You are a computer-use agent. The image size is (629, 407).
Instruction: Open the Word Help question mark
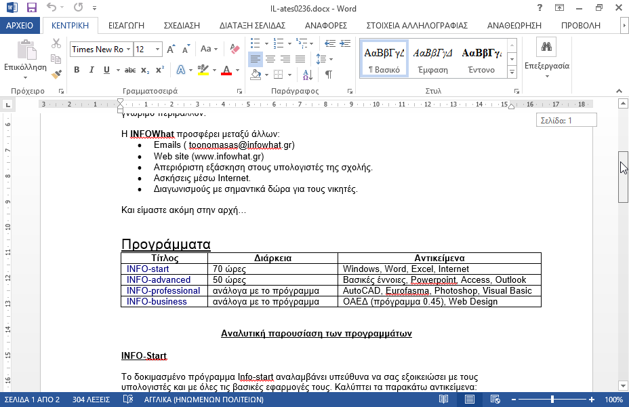pyautogui.click(x=540, y=7)
